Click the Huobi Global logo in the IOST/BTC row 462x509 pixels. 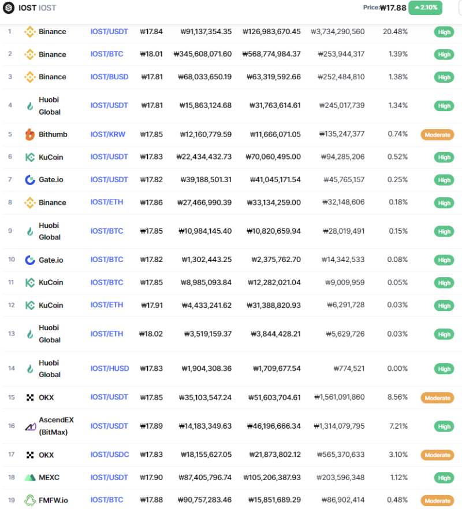click(x=30, y=231)
